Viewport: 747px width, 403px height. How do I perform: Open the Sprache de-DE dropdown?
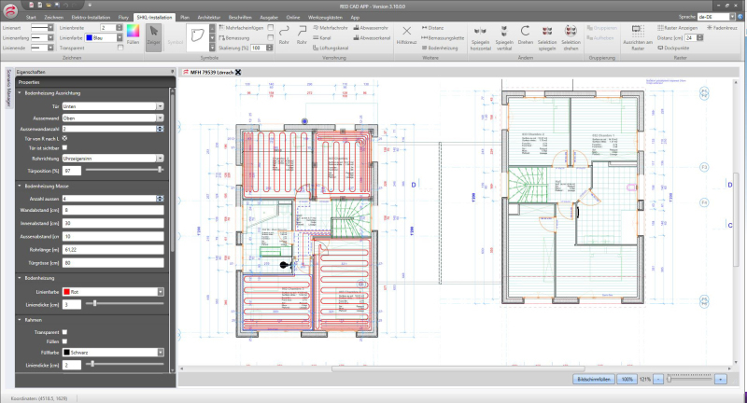732,17
